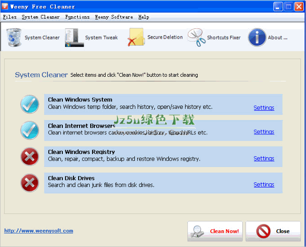Open the System Tweak computer icon
The image size is (306, 247).
coord(74,38)
